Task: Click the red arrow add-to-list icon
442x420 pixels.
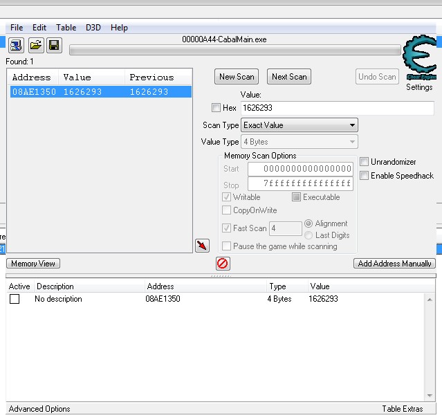Action: pos(202,245)
